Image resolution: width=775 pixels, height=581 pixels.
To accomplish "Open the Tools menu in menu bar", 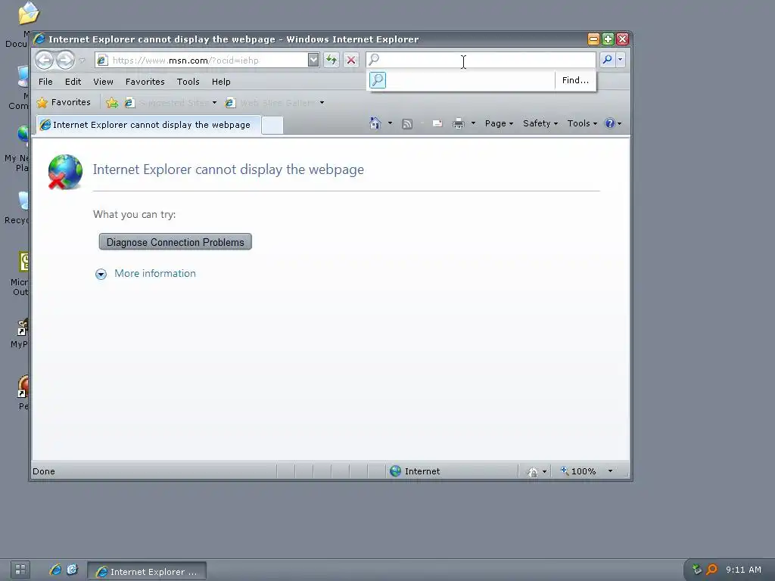I will tap(188, 82).
